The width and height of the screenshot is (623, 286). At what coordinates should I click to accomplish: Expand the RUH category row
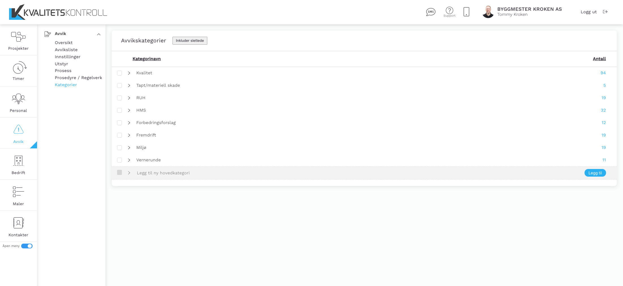tap(129, 98)
